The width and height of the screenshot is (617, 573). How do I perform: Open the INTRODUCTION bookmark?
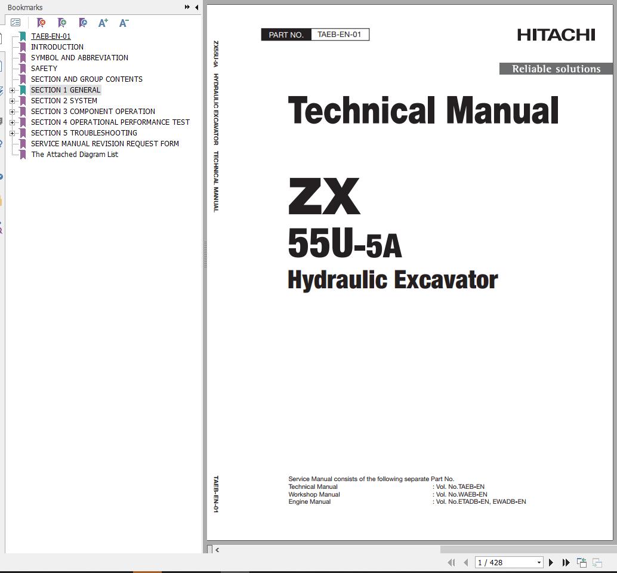(x=57, y=47)
